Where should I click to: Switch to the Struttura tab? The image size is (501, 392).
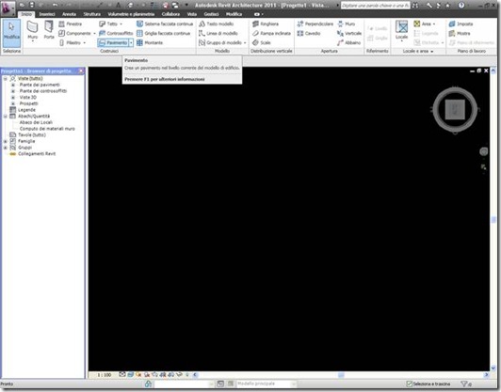92,14
